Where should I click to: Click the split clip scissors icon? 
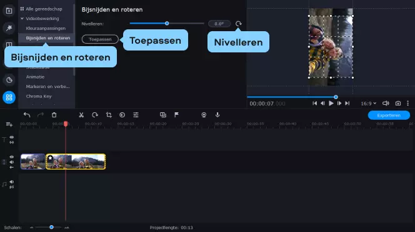(81, 115)
